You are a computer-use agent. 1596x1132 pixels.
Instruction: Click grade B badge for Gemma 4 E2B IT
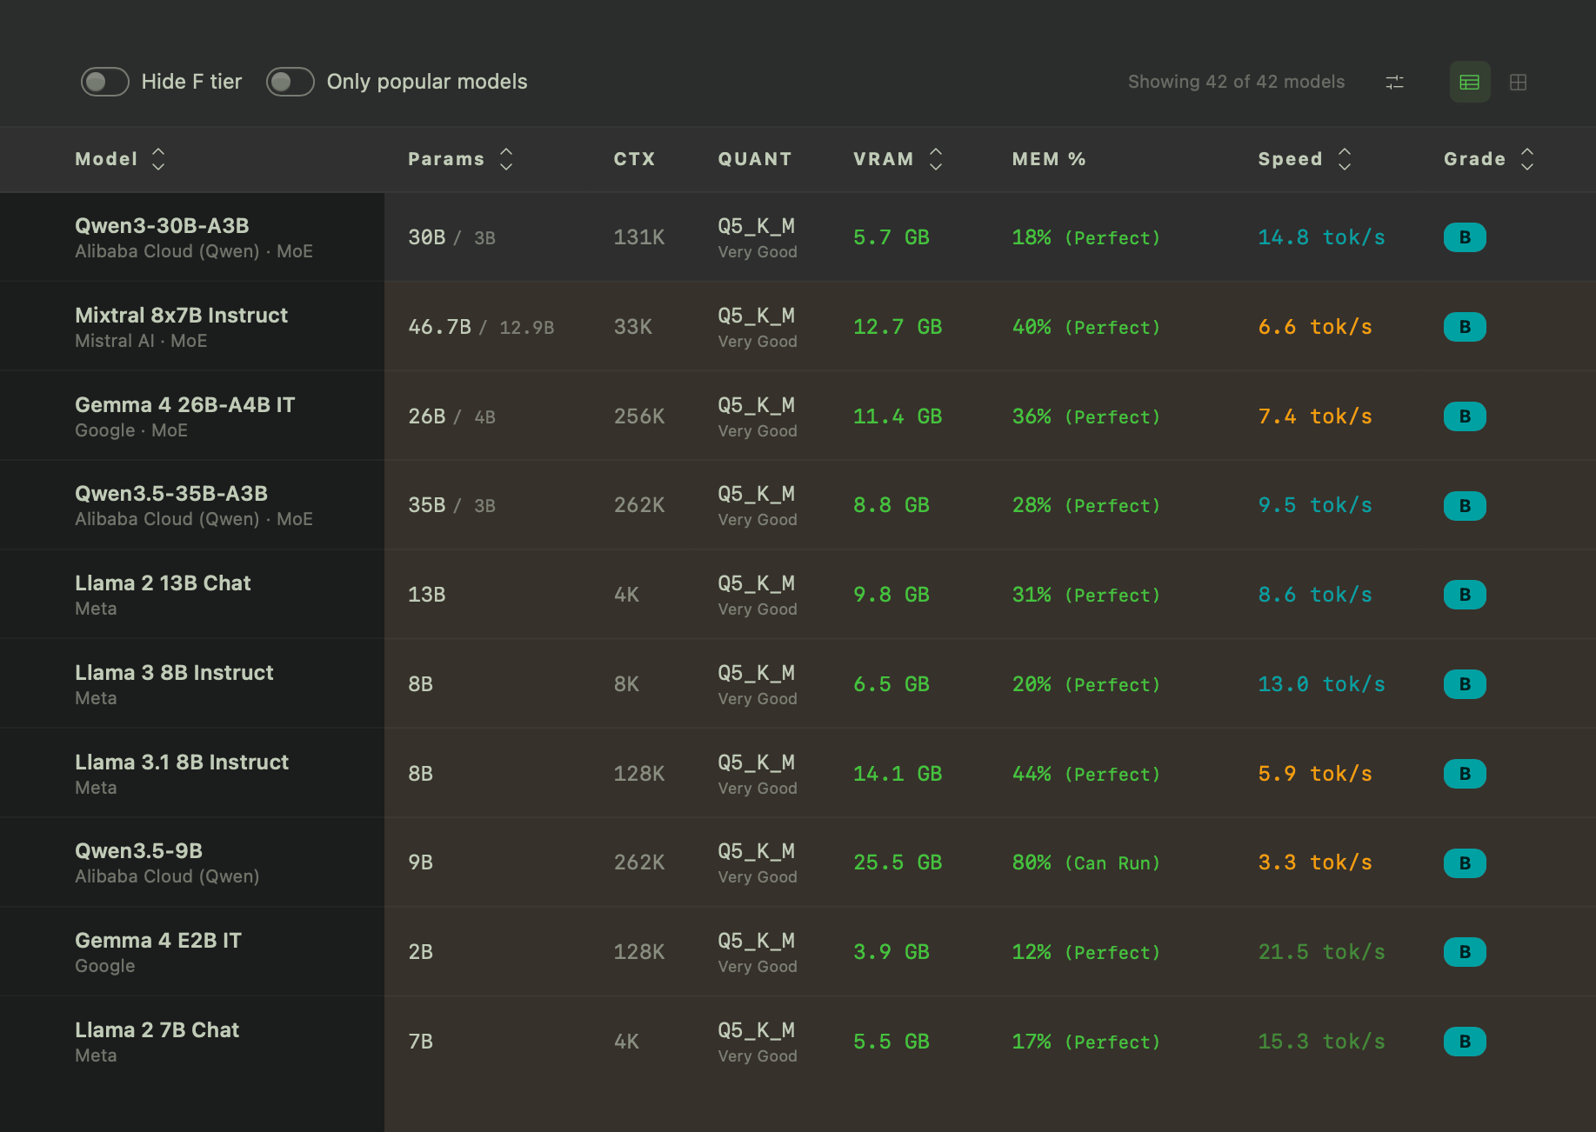click(1465, 952)
